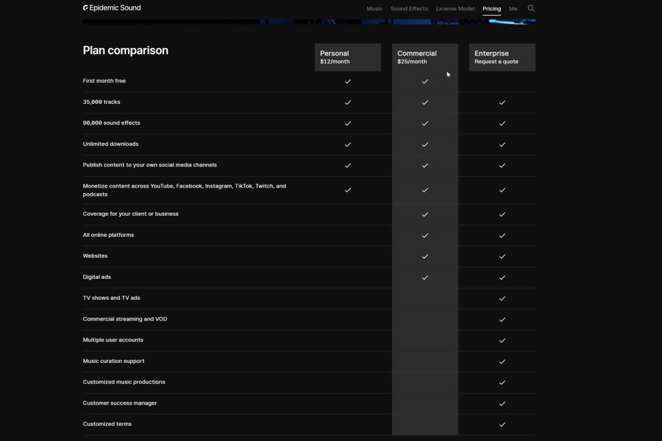Select the 'TV shows and TV ads' label
Screen dimensions: 662x441
click(112, 298)
